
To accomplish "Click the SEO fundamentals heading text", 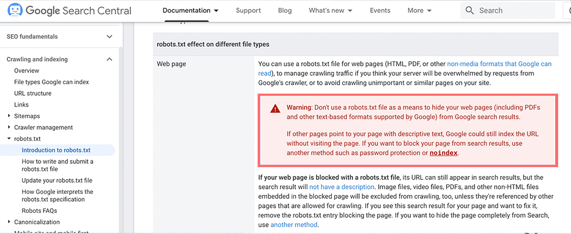I will pyautogui.click(x=32, y=37).
